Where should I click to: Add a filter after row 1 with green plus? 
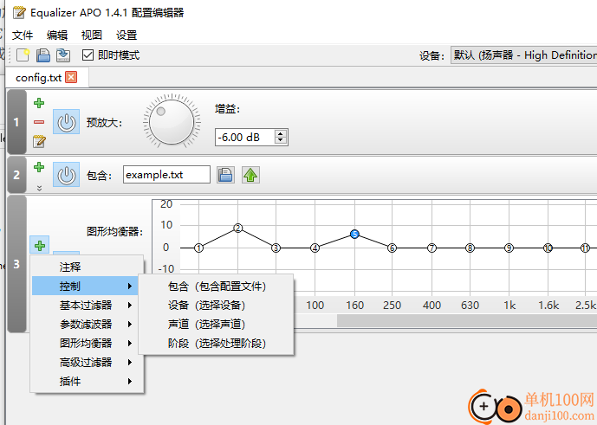pos(39,103)
